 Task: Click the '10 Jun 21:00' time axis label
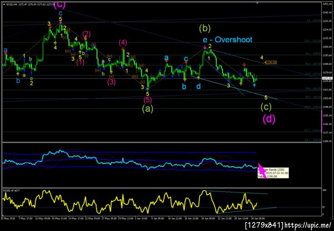click(x=175, y=219)
